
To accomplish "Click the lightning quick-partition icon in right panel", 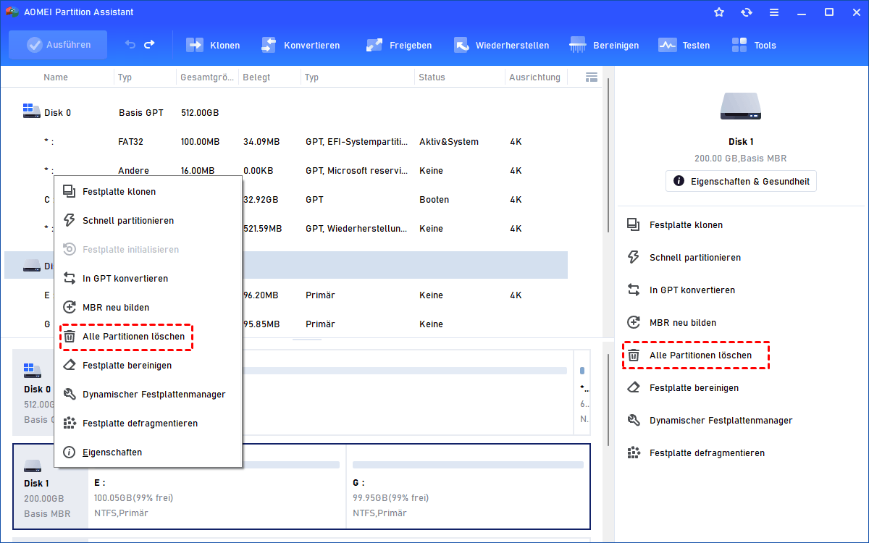I will point(634,258).
